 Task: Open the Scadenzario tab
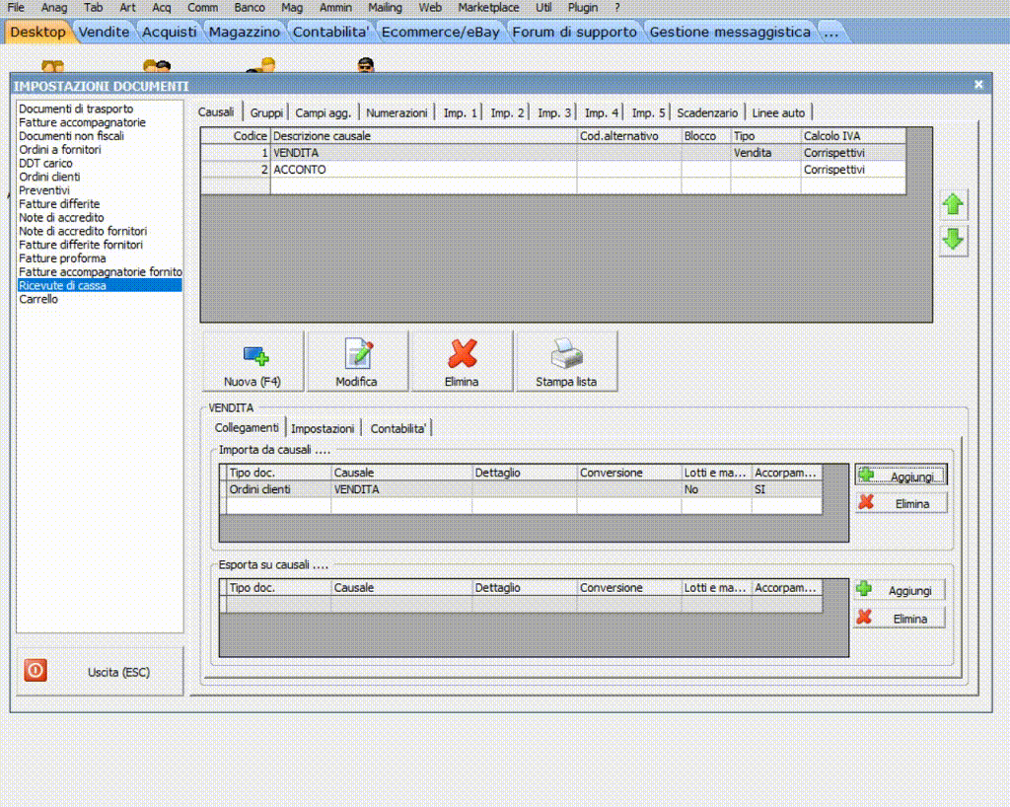point(706,113)
